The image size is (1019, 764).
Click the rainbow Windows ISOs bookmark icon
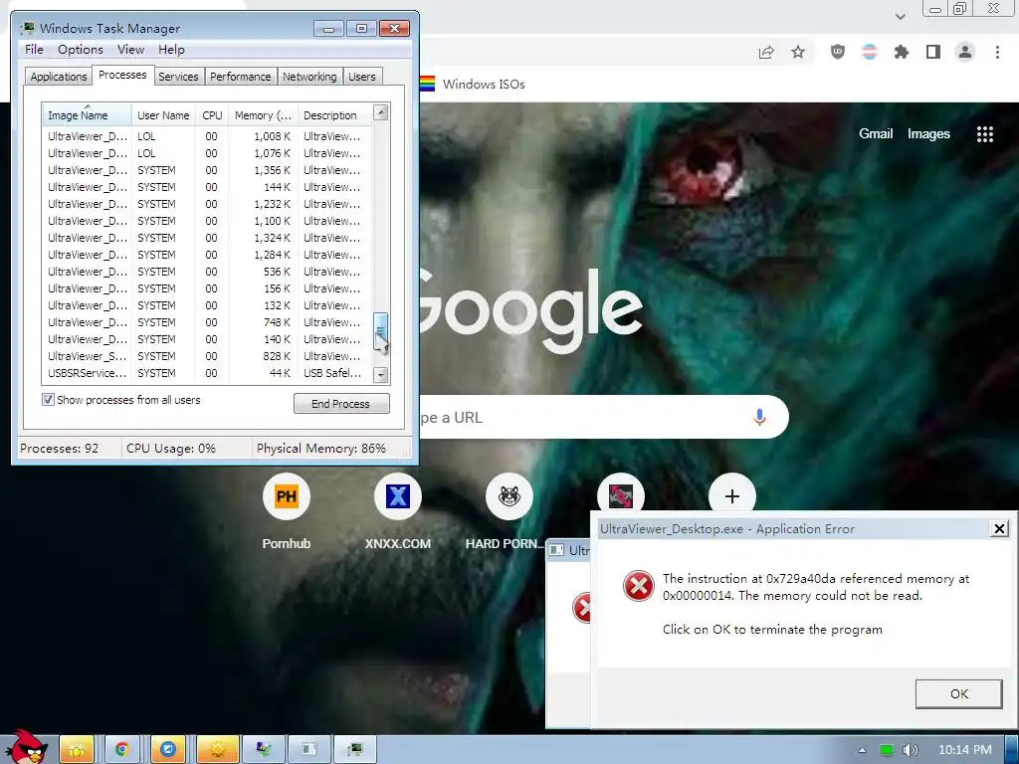(x=427, y=84)
